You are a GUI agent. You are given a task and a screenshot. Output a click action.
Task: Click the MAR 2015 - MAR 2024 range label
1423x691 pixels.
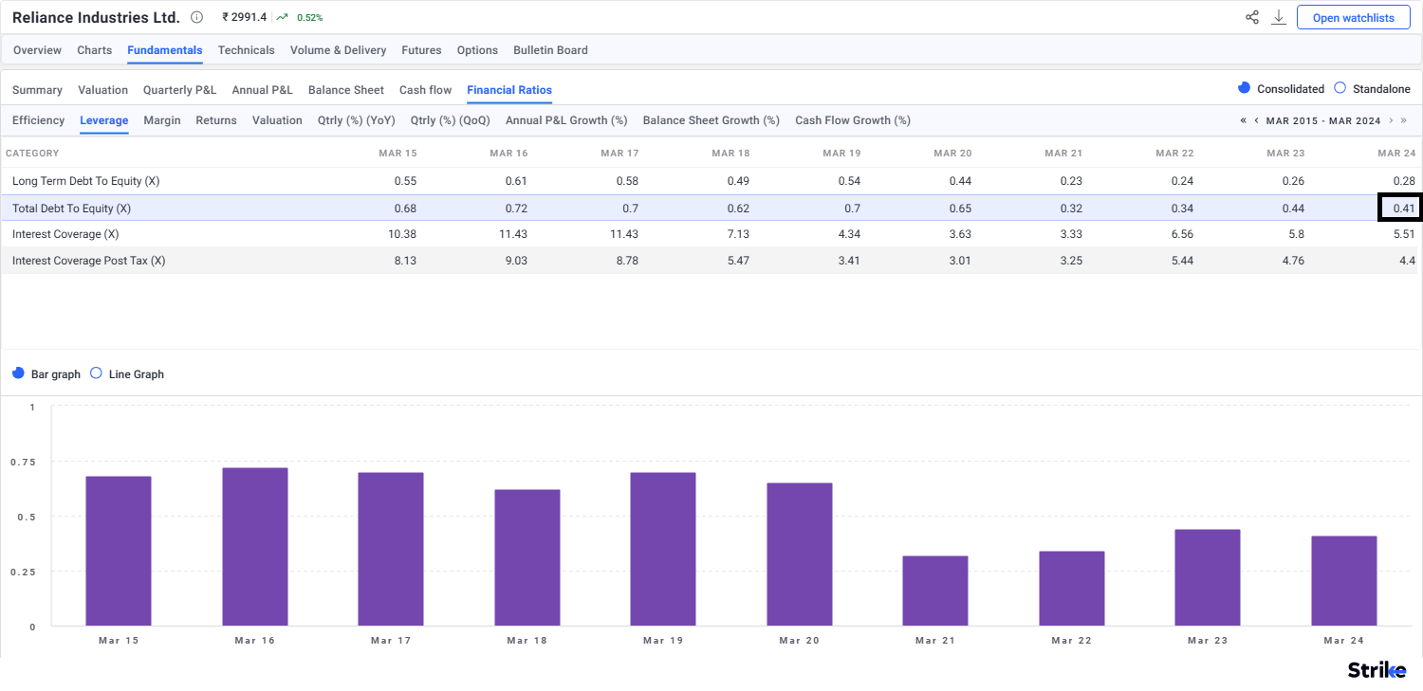[1323, 120]
